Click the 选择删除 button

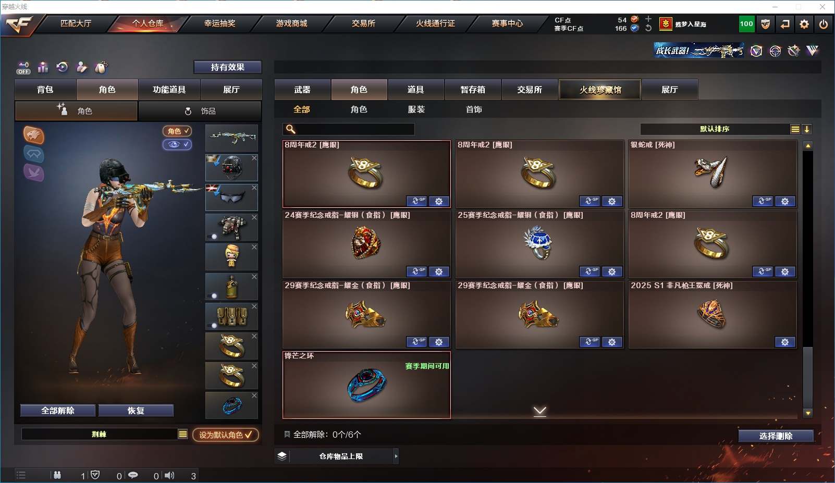(x=776, y=436)
